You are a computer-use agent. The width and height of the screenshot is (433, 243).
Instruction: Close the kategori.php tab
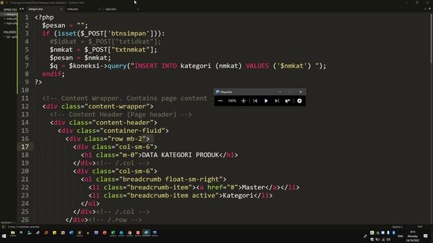click(62, 9)
